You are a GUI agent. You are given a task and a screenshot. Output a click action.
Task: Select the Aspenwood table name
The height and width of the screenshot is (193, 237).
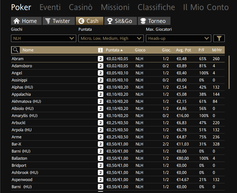(22, 180)
